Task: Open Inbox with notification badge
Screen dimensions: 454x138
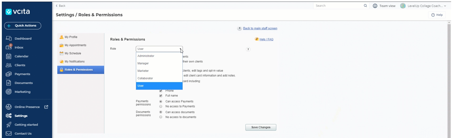Action: pos(9,47)
